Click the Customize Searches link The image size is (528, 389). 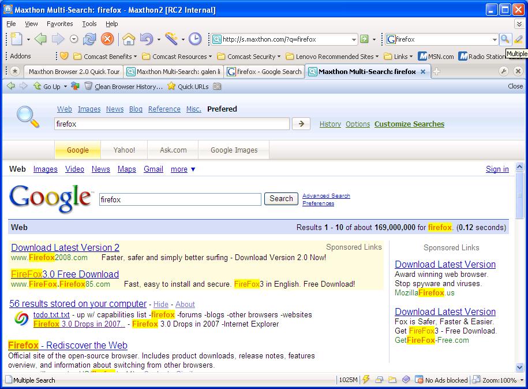click(x=409, y=124)
